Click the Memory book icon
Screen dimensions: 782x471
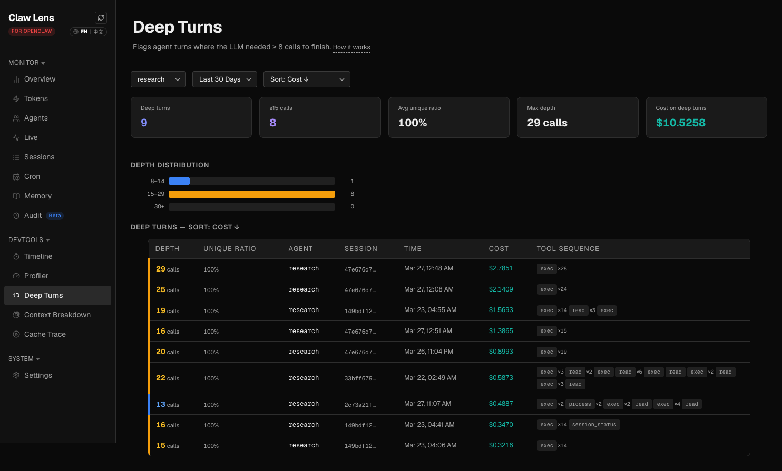coord(16,196)
